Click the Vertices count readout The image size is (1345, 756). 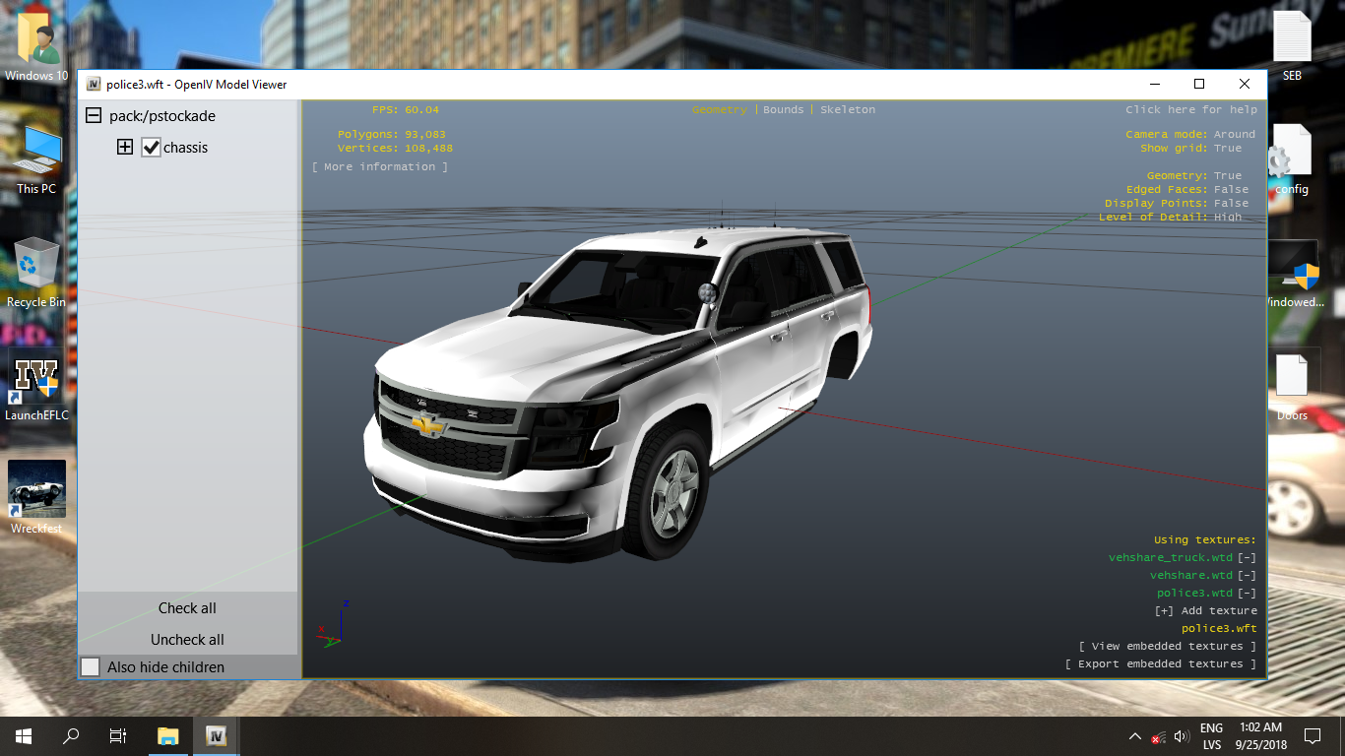395,149
